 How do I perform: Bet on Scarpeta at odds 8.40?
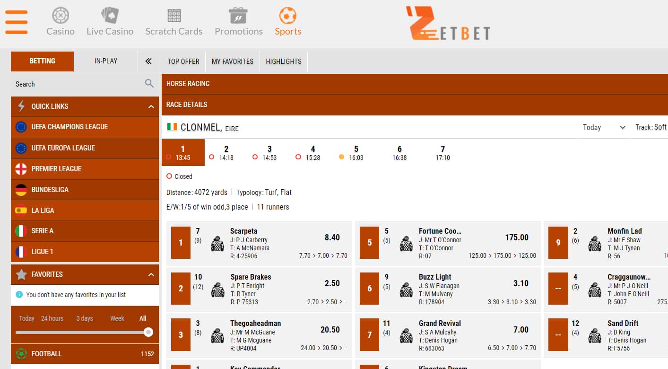click(x=332, y=237)
